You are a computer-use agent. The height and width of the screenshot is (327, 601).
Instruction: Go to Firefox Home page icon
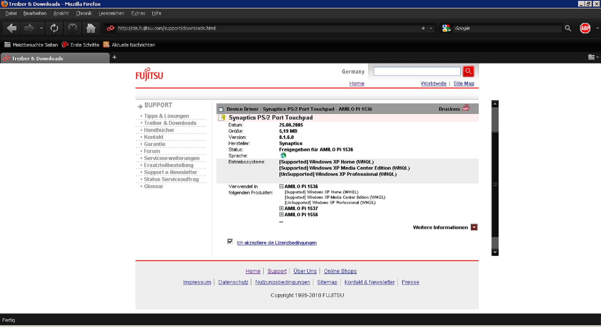tap(91, 28)
